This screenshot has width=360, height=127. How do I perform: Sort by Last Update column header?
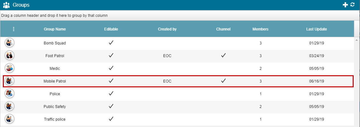tap(317, 29)
